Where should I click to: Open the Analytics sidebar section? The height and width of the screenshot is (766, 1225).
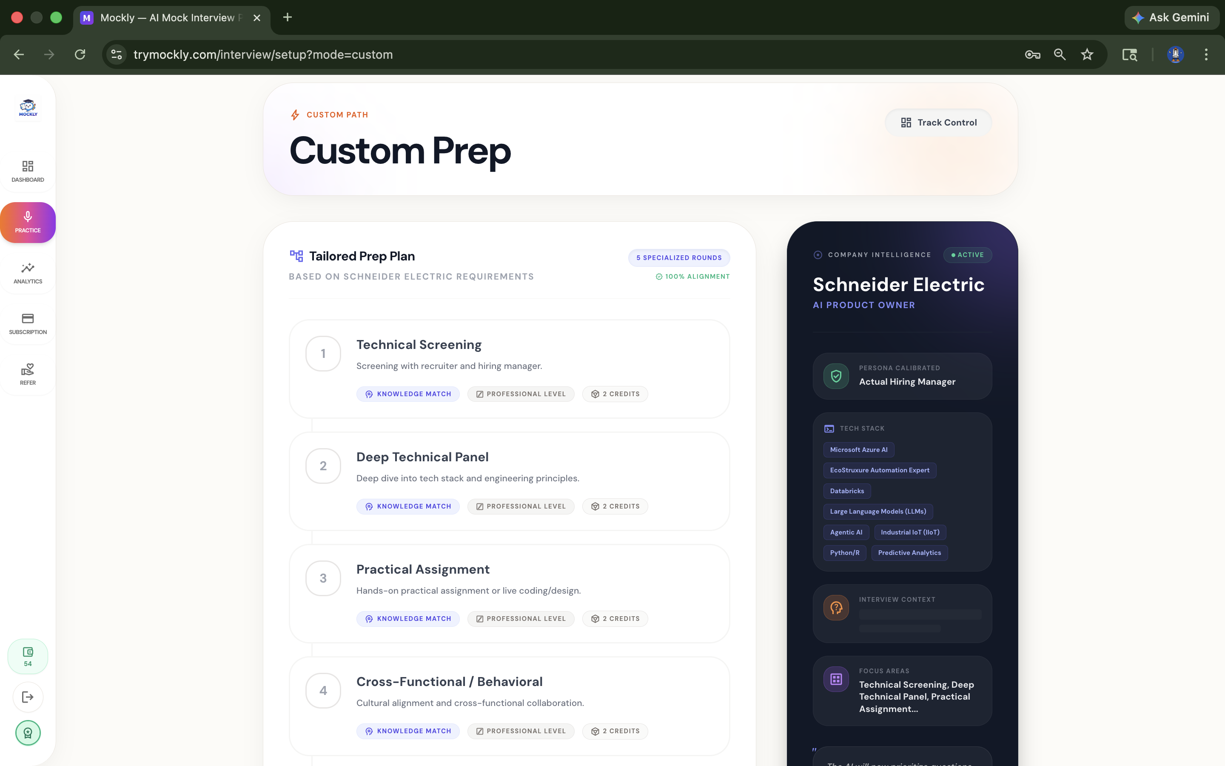coord(28,273)
